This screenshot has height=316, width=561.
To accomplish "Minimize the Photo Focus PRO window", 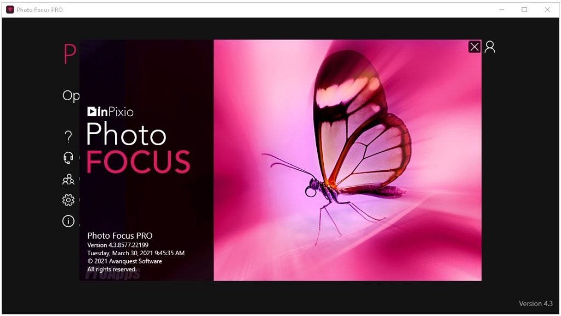I will tap(501, 9).
